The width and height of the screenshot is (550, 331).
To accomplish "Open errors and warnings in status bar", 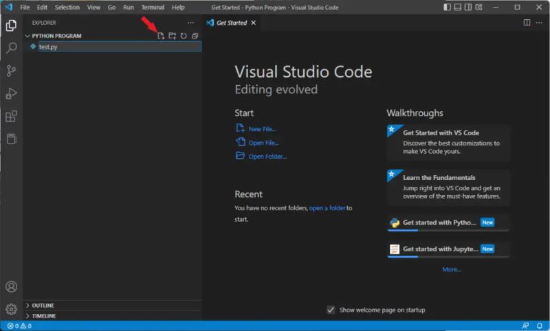I will point(20,326).
